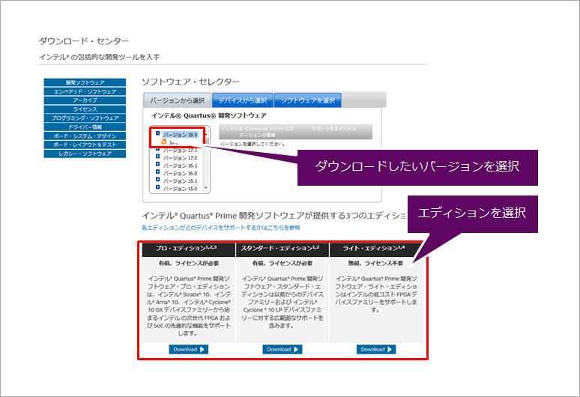Expand the バージョン 17.0 node
The height and width of the screenshot is (397, 580).
pos(157,157)
